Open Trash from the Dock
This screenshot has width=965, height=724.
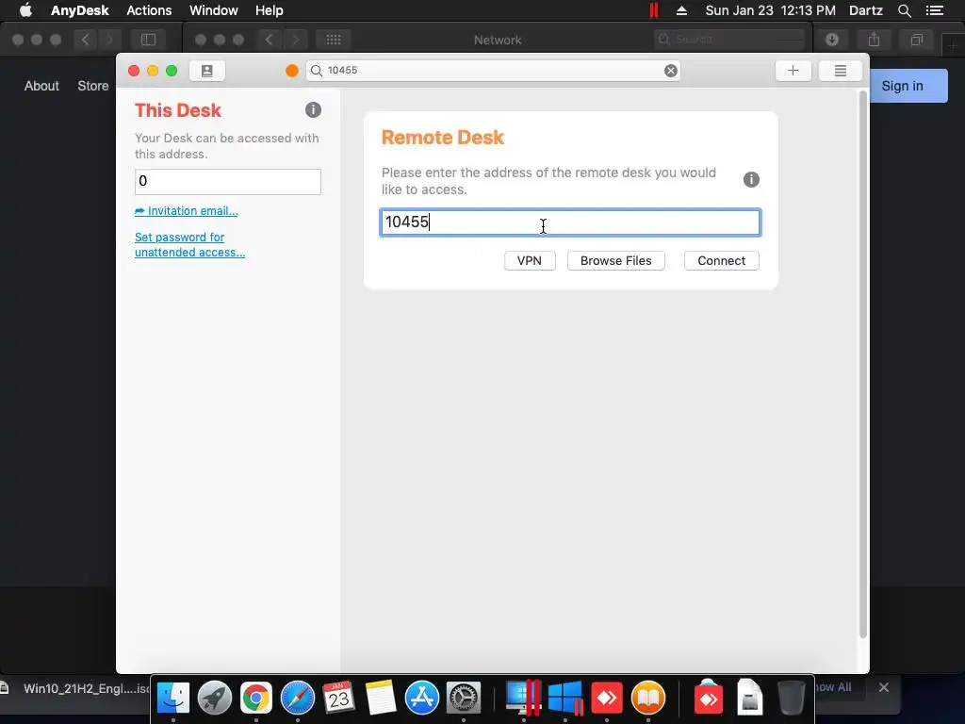click(x=792, y=699)
